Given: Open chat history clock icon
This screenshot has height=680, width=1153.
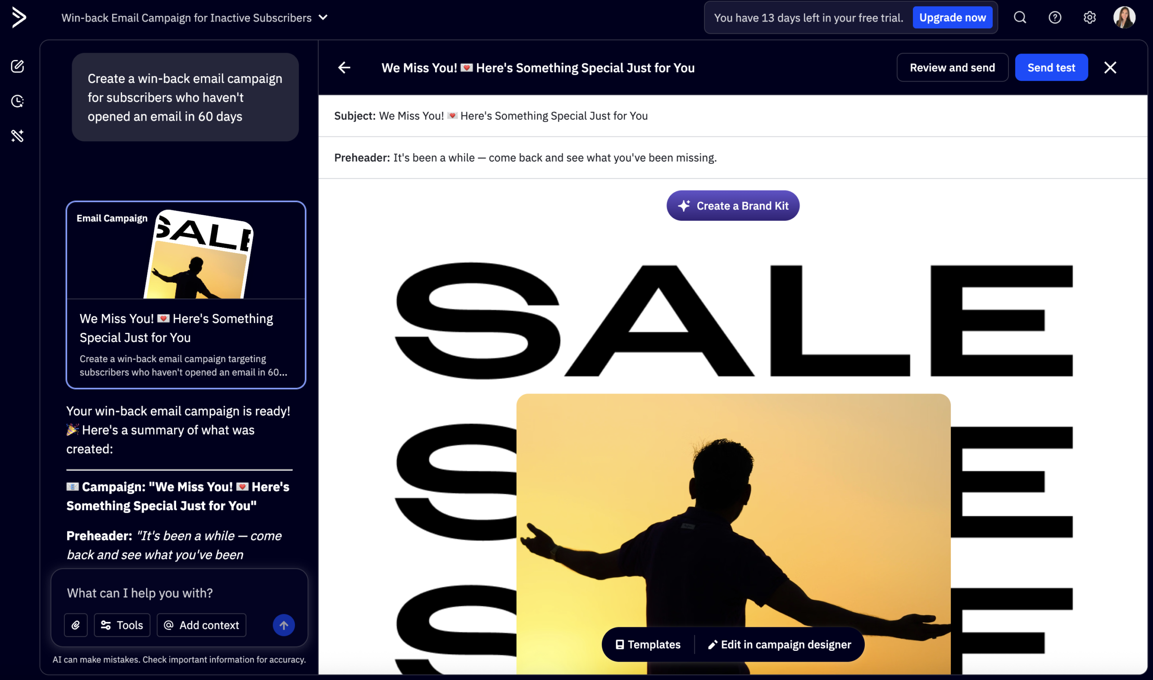Looking at the screenshot, I should (18, 101).
